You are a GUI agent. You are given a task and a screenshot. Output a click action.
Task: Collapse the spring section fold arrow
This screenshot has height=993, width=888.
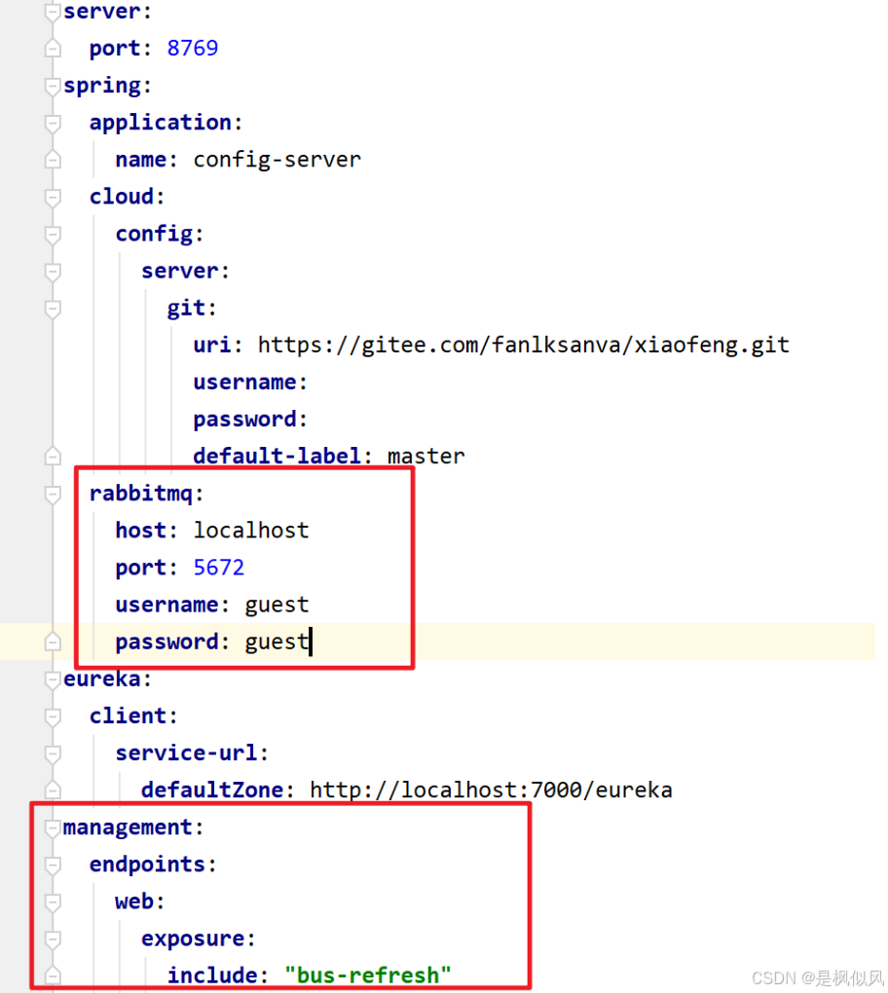point(53,86)
